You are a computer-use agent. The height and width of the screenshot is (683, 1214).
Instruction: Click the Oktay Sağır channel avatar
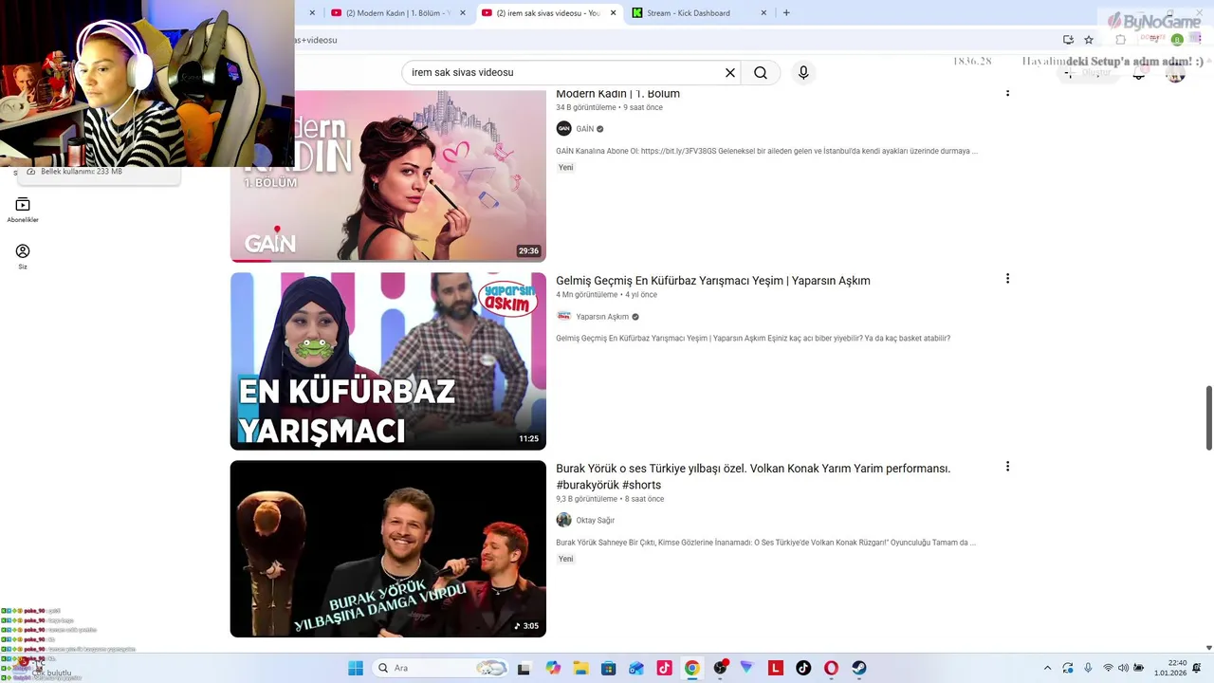pyautogui.click(x=563, y=520)
